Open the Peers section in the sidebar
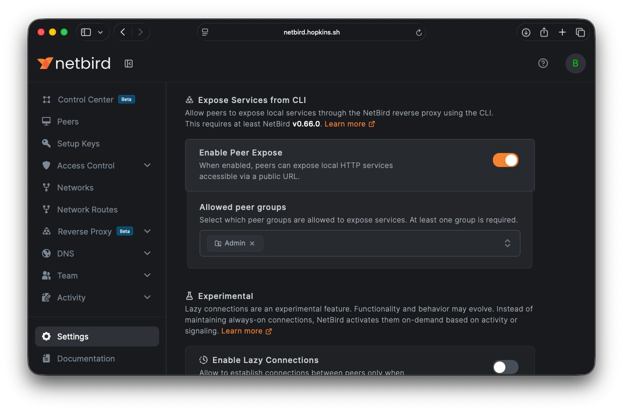This screenshot has height=412, width=623. 68,121
